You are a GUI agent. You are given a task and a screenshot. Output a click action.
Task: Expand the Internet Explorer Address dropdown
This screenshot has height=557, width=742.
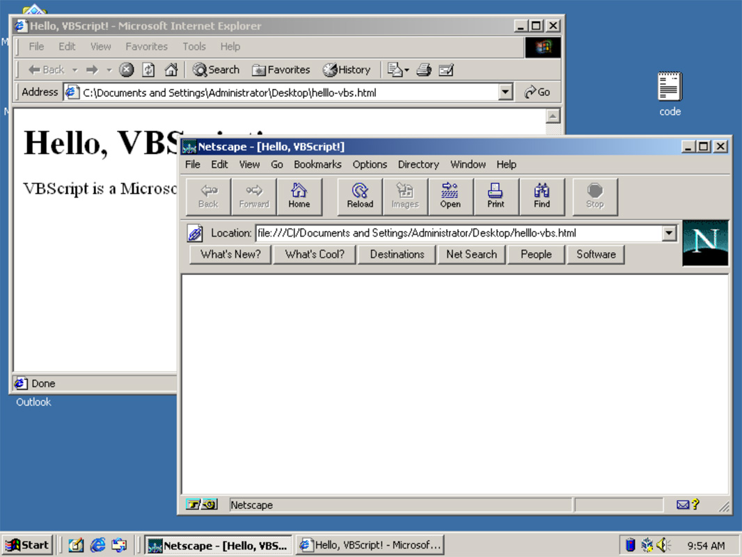506,92
